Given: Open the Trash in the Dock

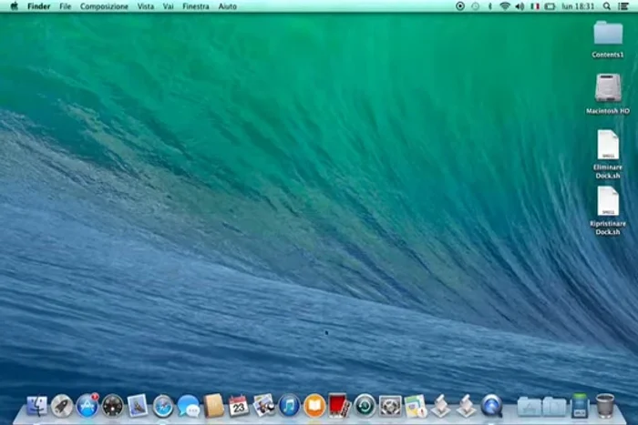Looking at the screenshot, I should click(605, 405).
